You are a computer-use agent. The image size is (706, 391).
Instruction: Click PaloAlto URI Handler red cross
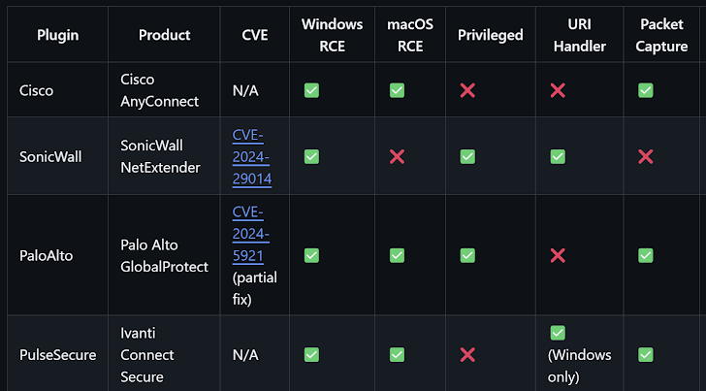tap(558, 255)
